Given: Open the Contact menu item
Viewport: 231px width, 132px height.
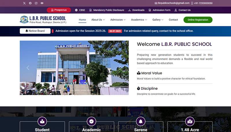Looking at the screenshot, I should coord(173,20).
